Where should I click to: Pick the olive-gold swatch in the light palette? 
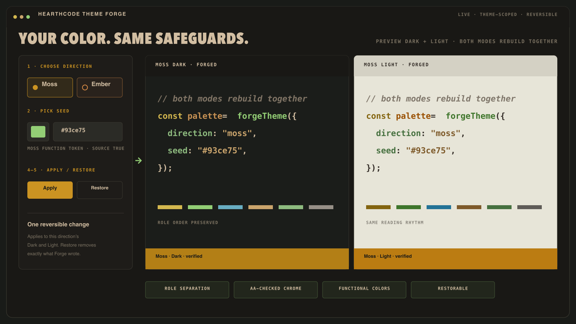[378, 207]
